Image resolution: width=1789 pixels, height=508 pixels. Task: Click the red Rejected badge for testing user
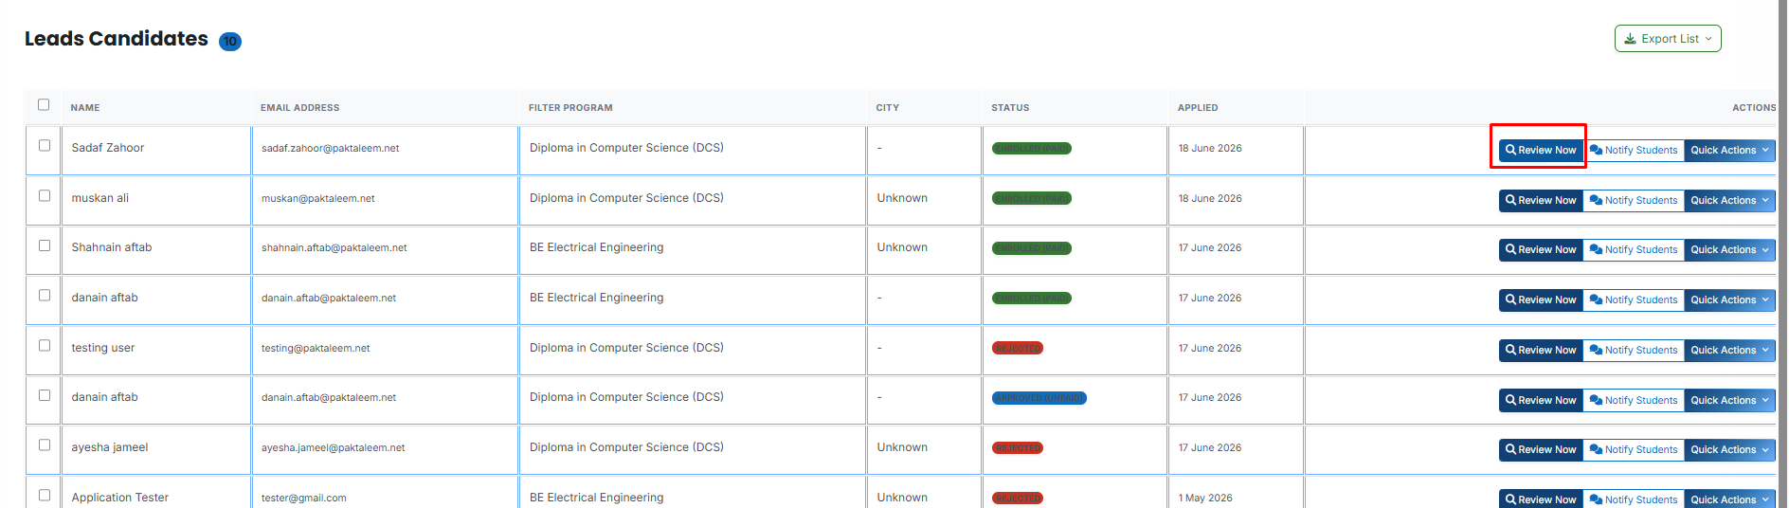[x=1018, y=349]
